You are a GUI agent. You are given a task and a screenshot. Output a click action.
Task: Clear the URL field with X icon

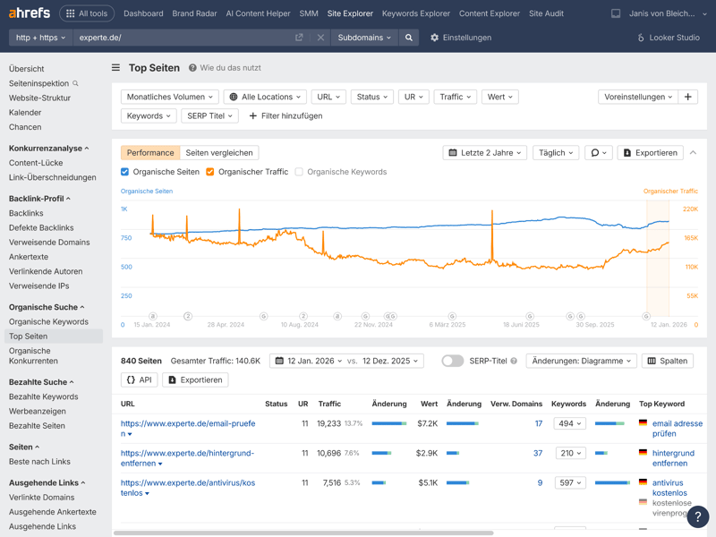[320, 38]
